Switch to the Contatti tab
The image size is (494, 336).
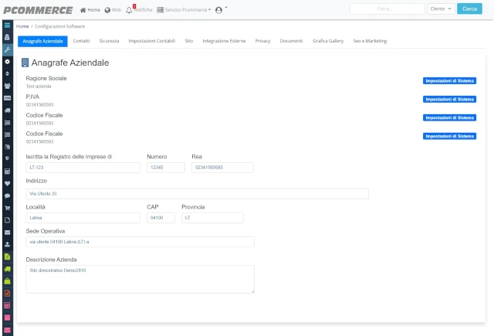81,41
